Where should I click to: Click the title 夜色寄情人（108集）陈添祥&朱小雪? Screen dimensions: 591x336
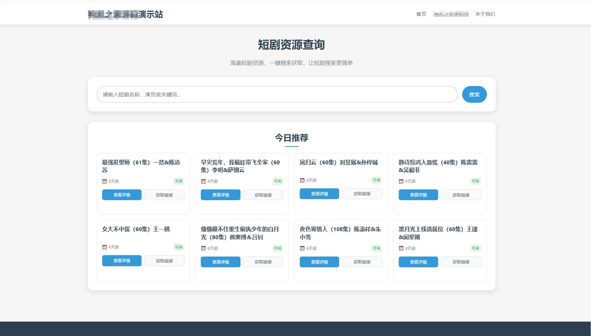(340, 233)
